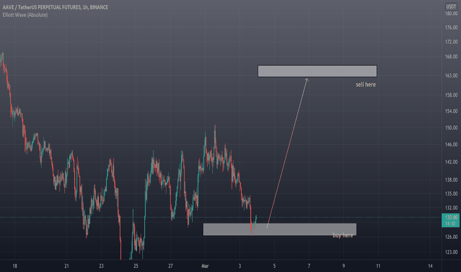461x272 pixels.
Task: Click the 163.00 price axis label
Action: 451,76
